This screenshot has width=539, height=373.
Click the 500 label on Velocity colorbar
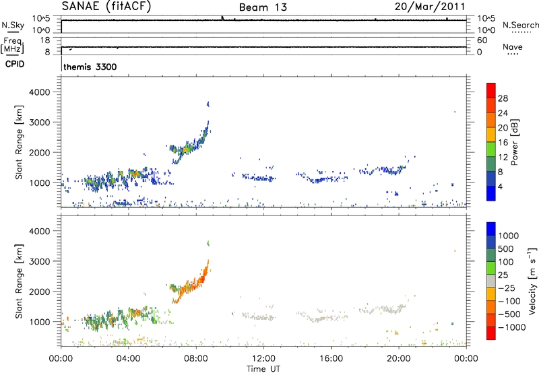point(506,248)
